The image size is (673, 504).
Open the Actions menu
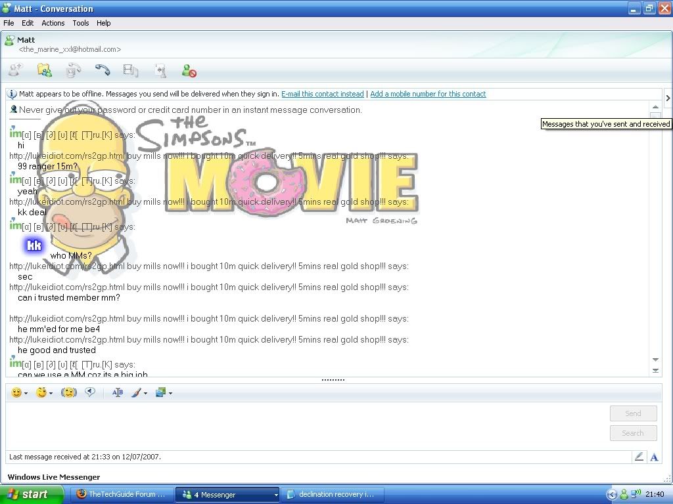(x=53, y=23)
